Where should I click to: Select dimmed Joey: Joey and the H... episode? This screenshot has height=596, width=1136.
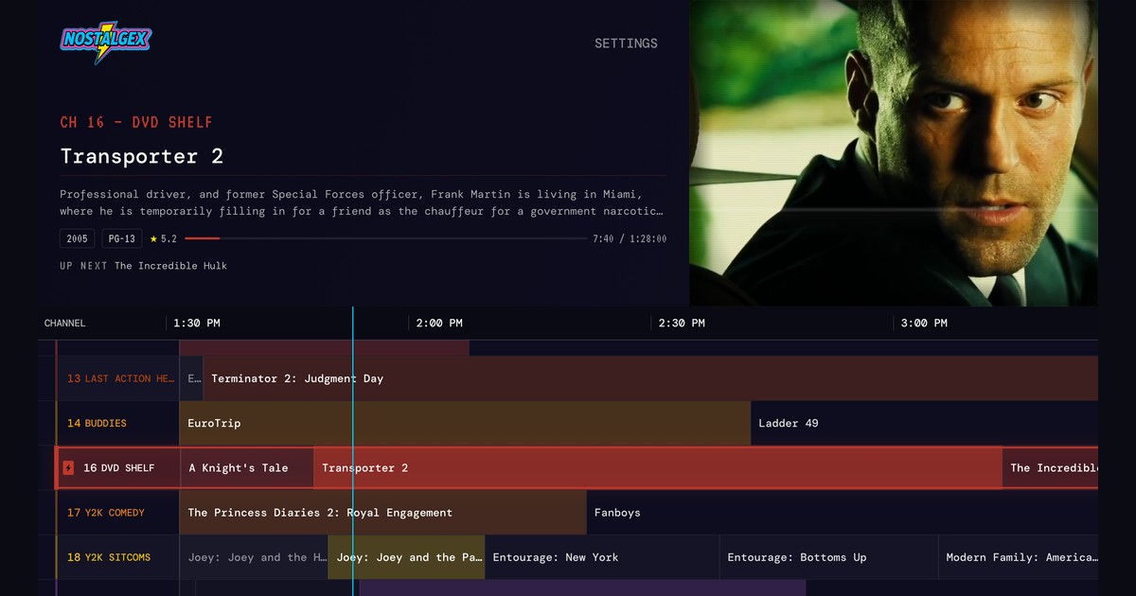(x=254, y=557)
